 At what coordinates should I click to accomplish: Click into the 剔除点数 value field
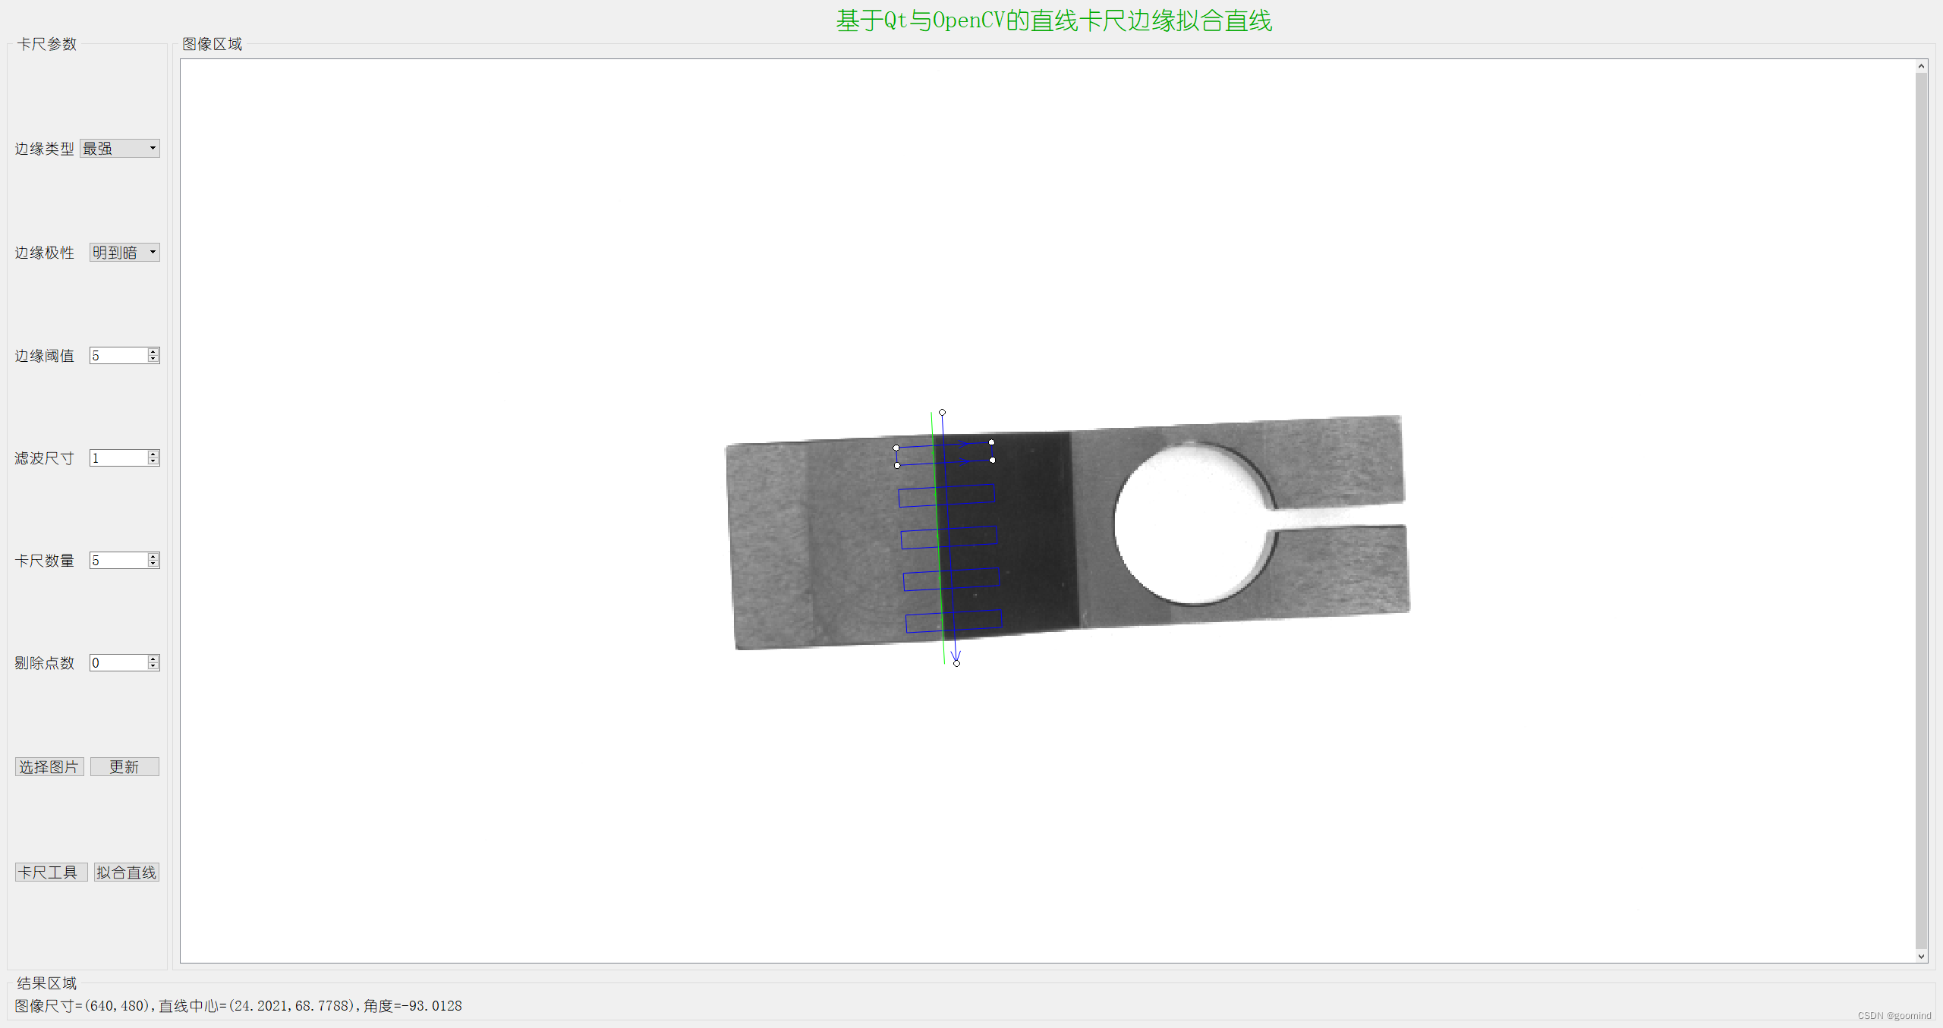(118, 662)
